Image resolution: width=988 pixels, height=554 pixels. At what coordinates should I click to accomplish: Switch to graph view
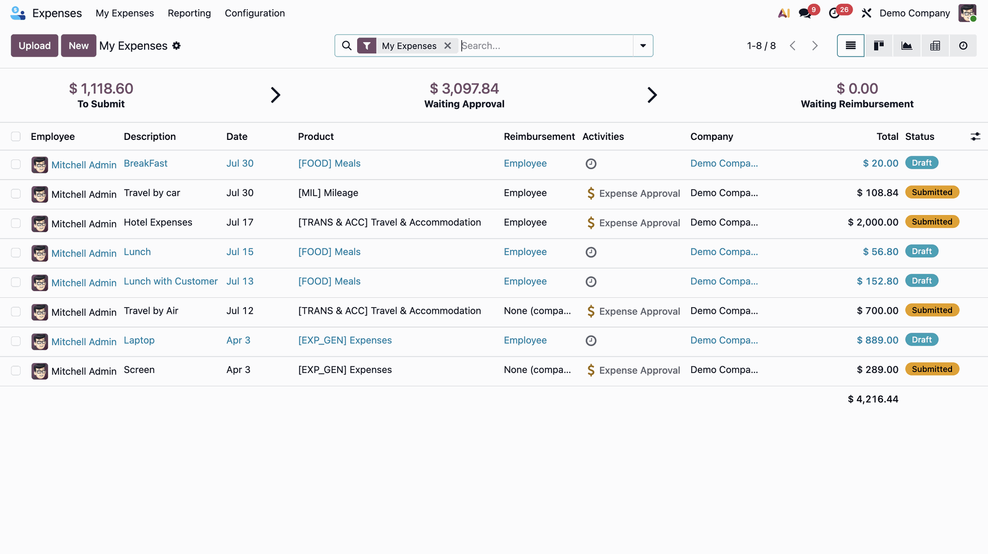[x=907, y=46]
